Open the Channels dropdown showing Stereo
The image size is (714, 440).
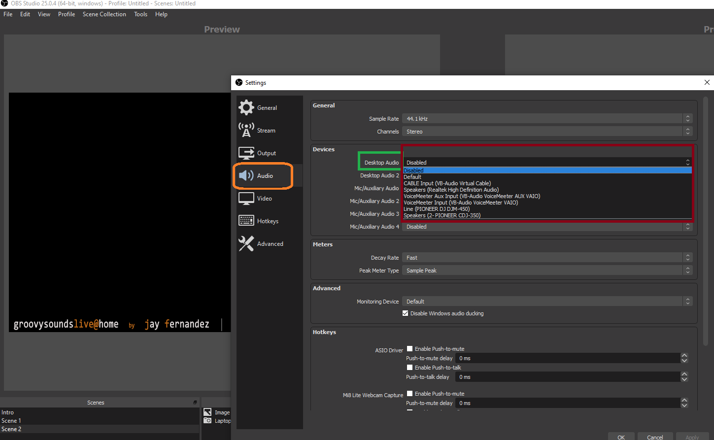coord(547,132)
